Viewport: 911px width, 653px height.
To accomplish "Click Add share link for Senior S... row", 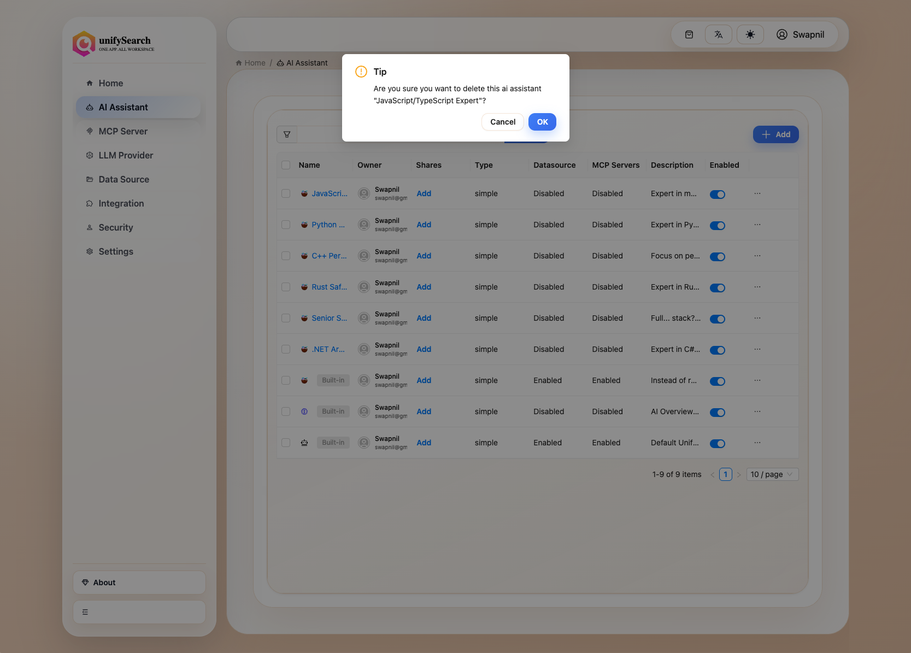I will 424,318.
